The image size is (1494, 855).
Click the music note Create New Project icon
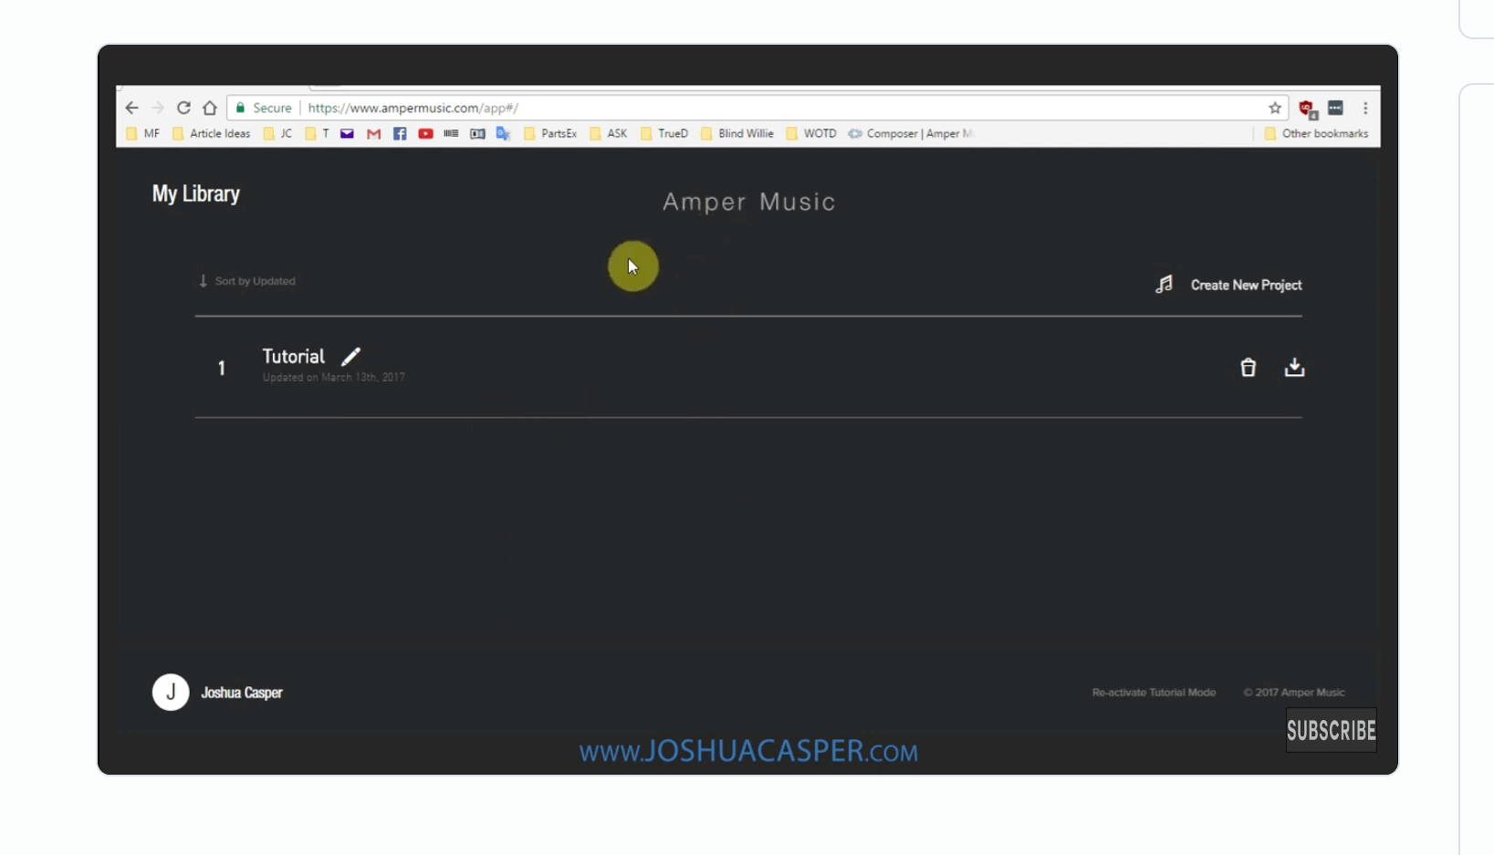click(1164, 285)
